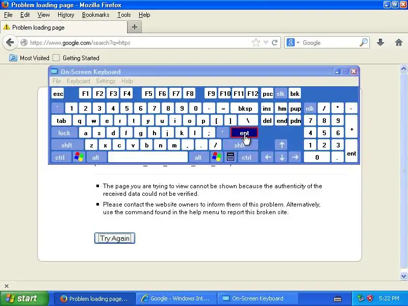This screenshot has width=408, height=306.
Task: Click the esc key
Action: tap(58, 94)
